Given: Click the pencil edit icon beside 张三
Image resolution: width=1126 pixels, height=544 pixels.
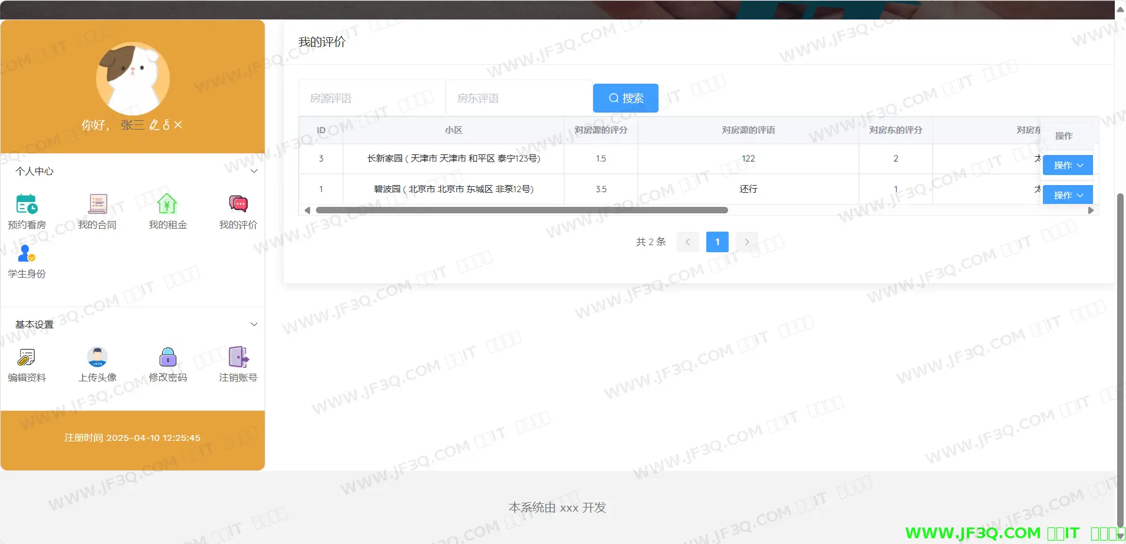Looking at the screenshot, I should point(154,125).
